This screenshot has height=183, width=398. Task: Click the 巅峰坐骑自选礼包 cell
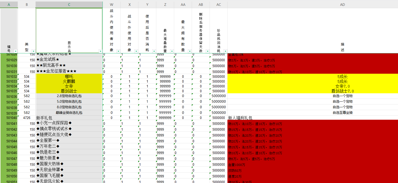click(x=69, y=113)
